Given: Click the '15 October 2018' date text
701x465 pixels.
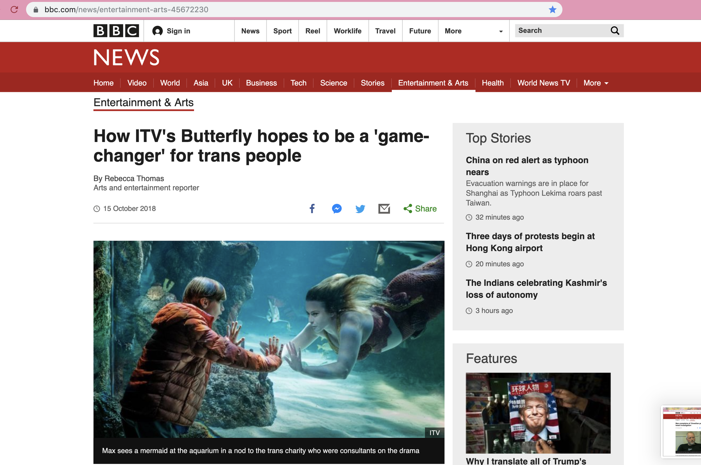Looking at the screenshot, I should point(129,208).
